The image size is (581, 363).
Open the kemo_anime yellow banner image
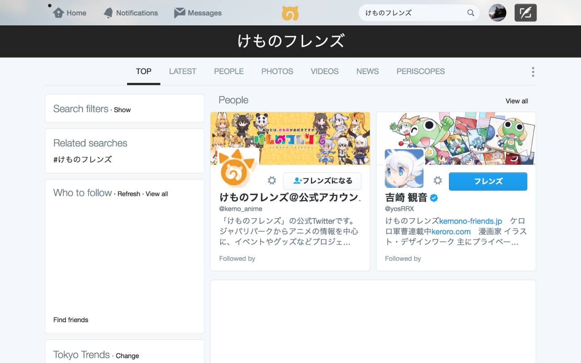pyautogui.click(x=290, y=138)
